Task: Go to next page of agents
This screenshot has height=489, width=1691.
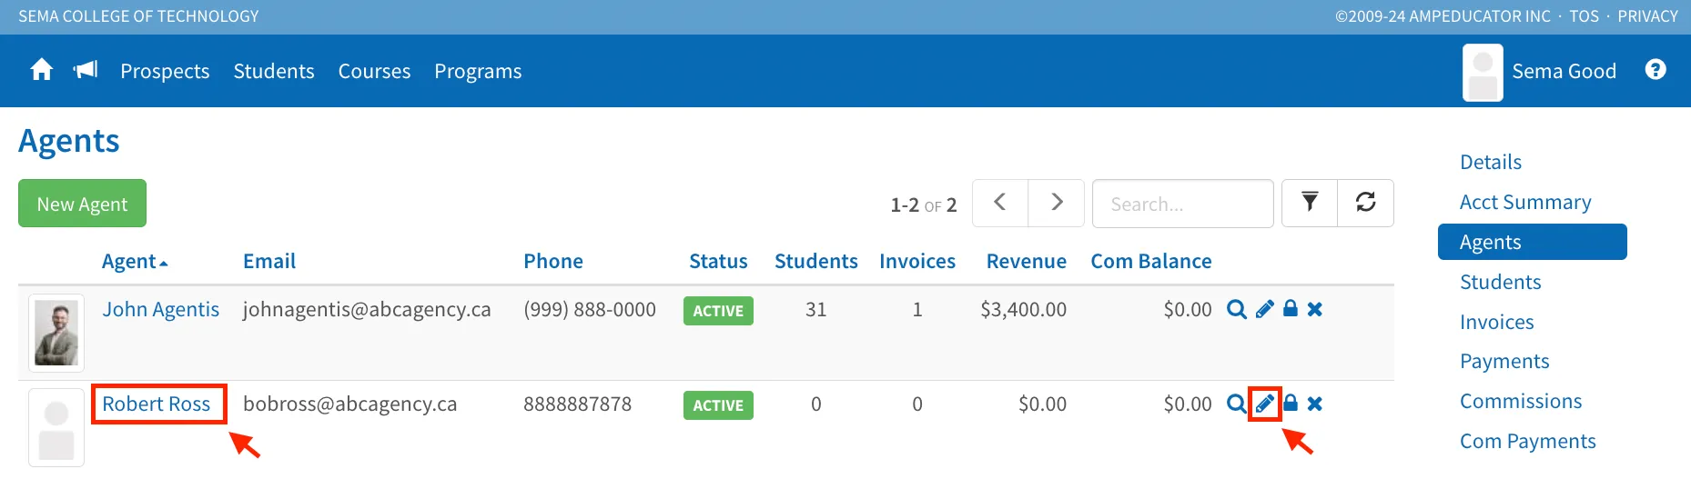Action: coord(1056,203)
